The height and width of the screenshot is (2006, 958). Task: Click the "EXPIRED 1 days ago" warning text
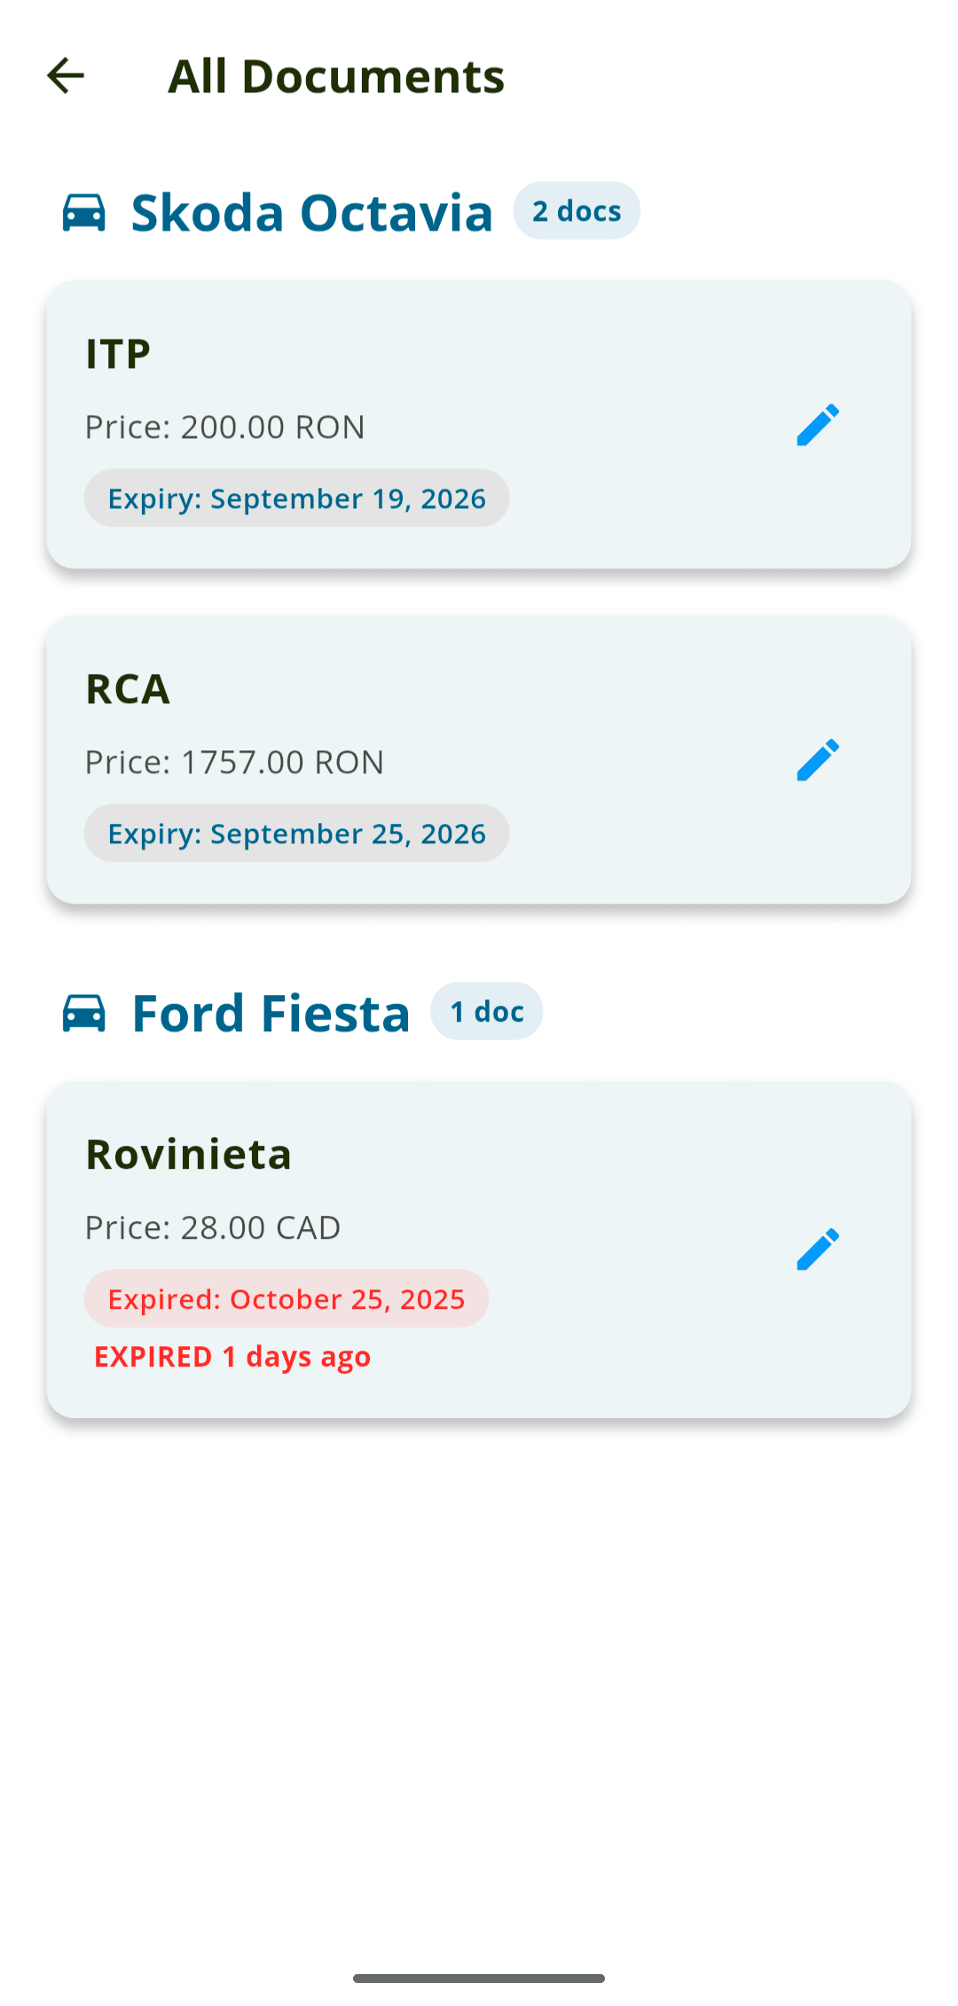pos(232,1357)
